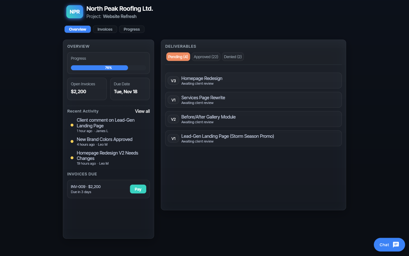Open the Open Invoices $2,200 card

pos(87,89)
